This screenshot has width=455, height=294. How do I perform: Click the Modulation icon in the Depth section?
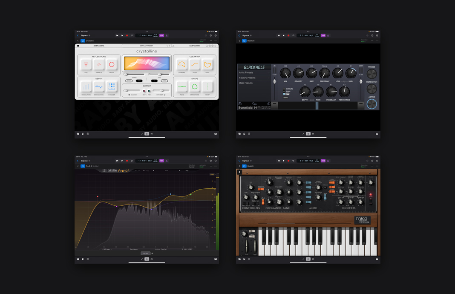coord(98,86)
